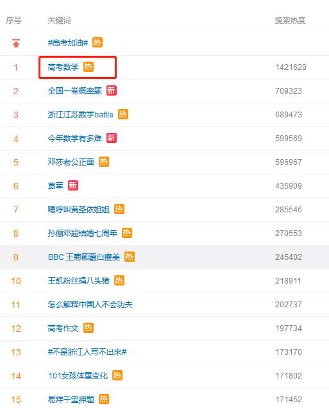Open the BBC 王菊颠覆白瘦美 topic
329x408 pixels.
click(x=84, y=257)
